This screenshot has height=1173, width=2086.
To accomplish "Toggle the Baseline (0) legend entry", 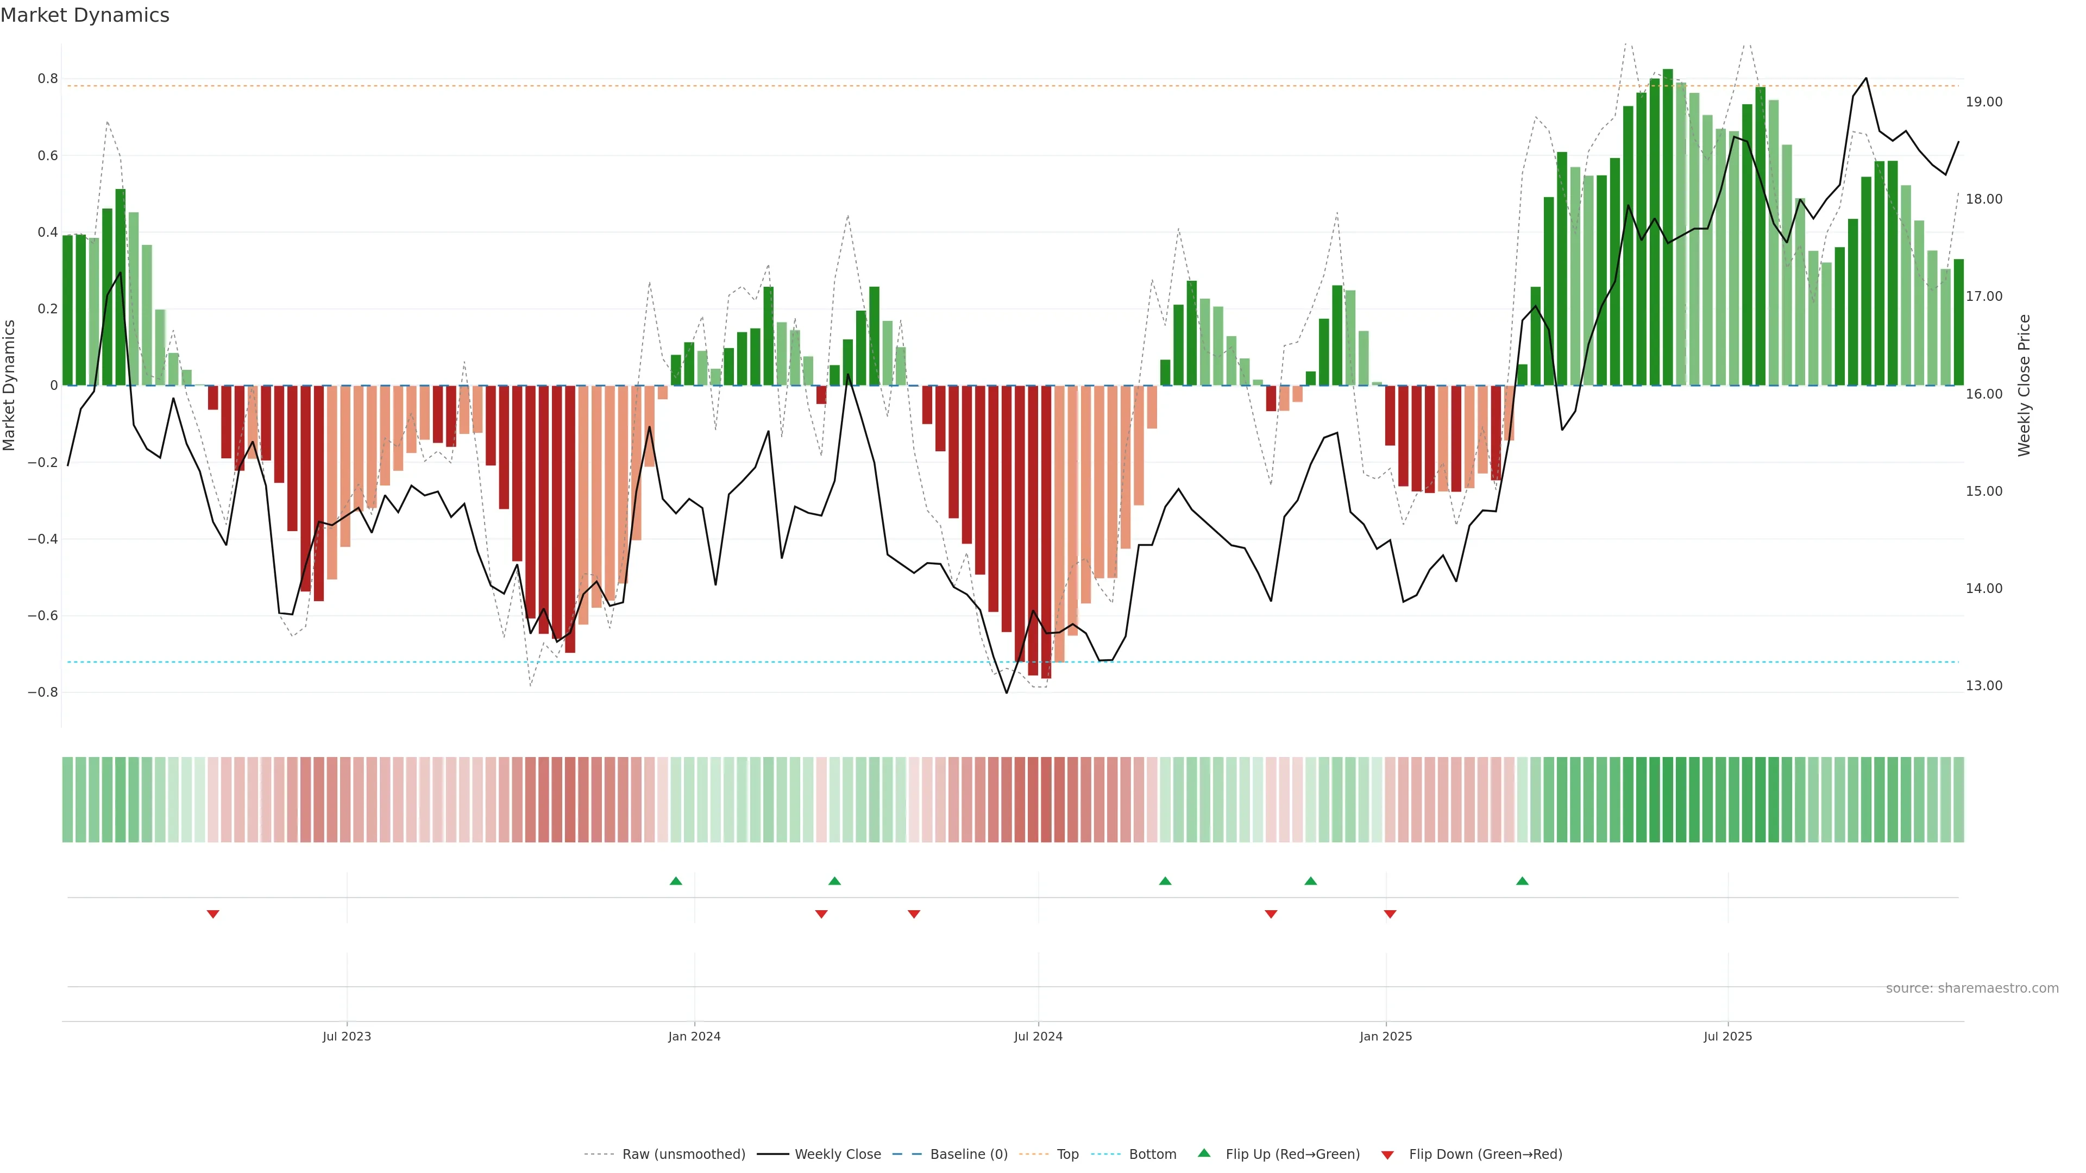I will point(969,1155).
